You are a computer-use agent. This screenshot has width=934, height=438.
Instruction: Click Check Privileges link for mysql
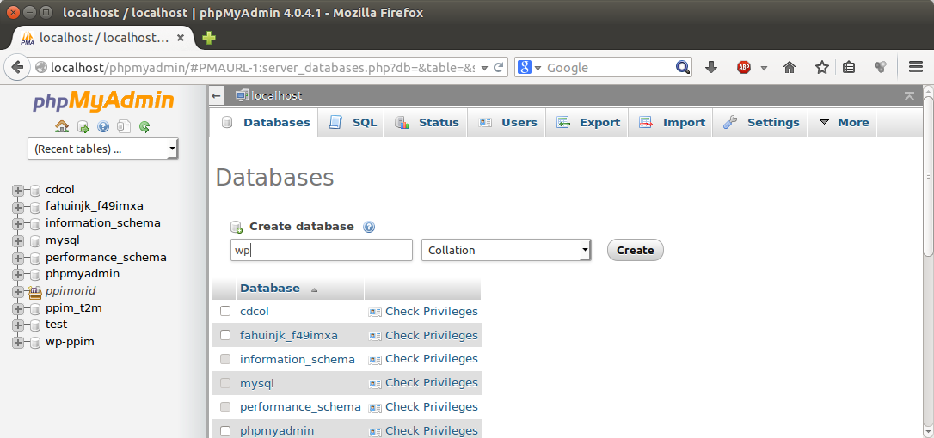(x=431, y=382)
